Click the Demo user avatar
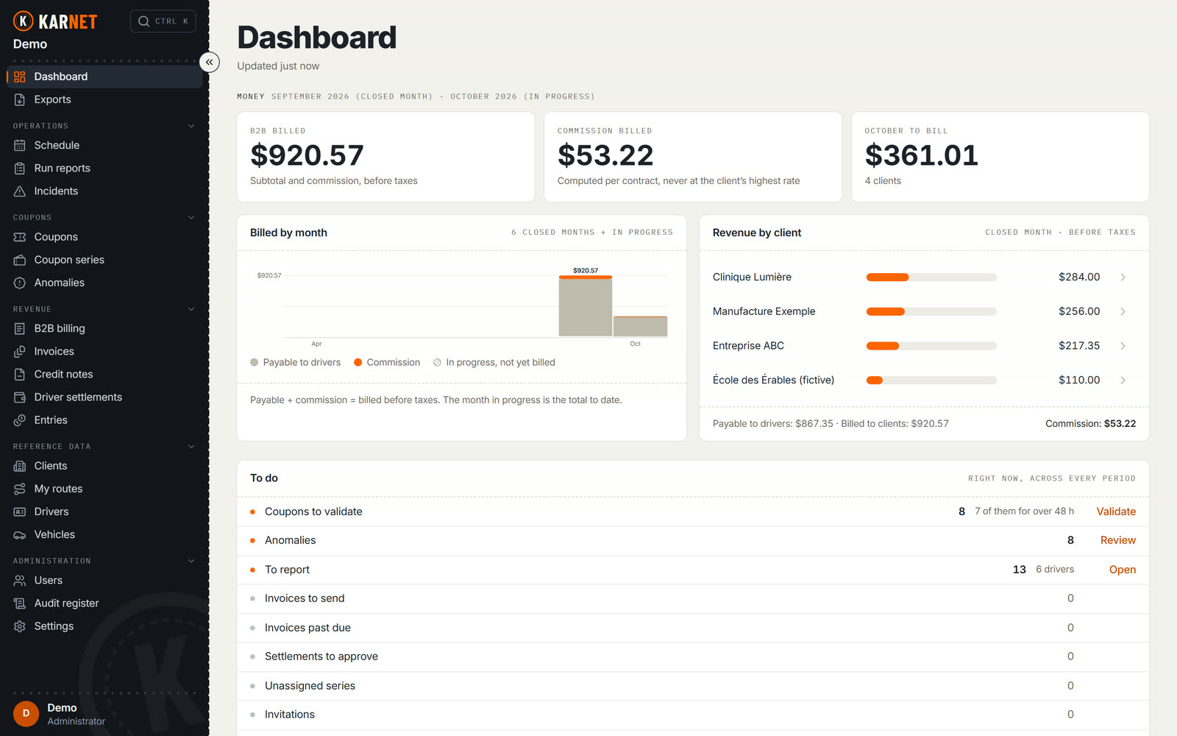1177x736 pixels. (x=26, y=713)
